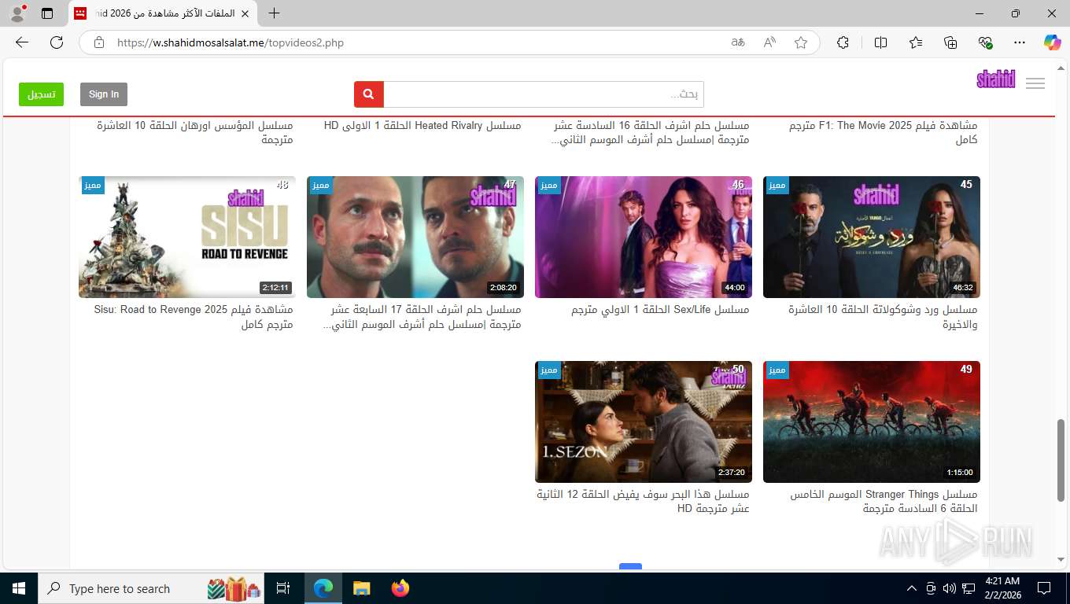Open notifications center icon
This screenshot has height=604, width=1070.
pos(1044,588)
